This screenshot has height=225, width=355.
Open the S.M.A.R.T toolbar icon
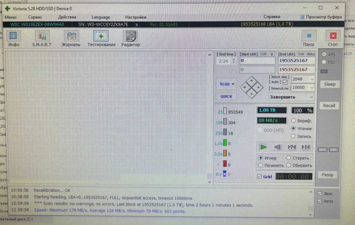click(42, 36)
